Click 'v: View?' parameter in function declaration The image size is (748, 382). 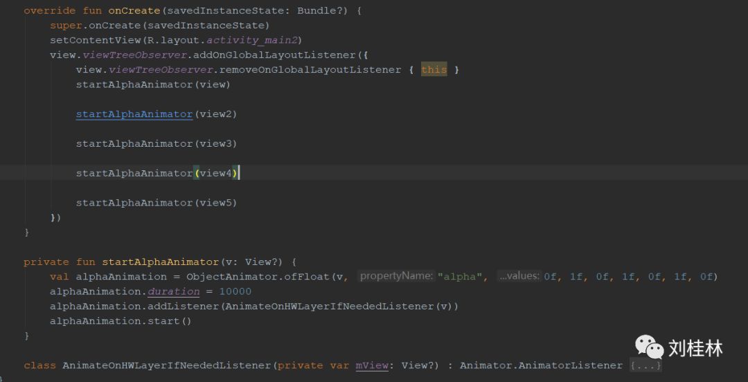click(x=254, y=262)
